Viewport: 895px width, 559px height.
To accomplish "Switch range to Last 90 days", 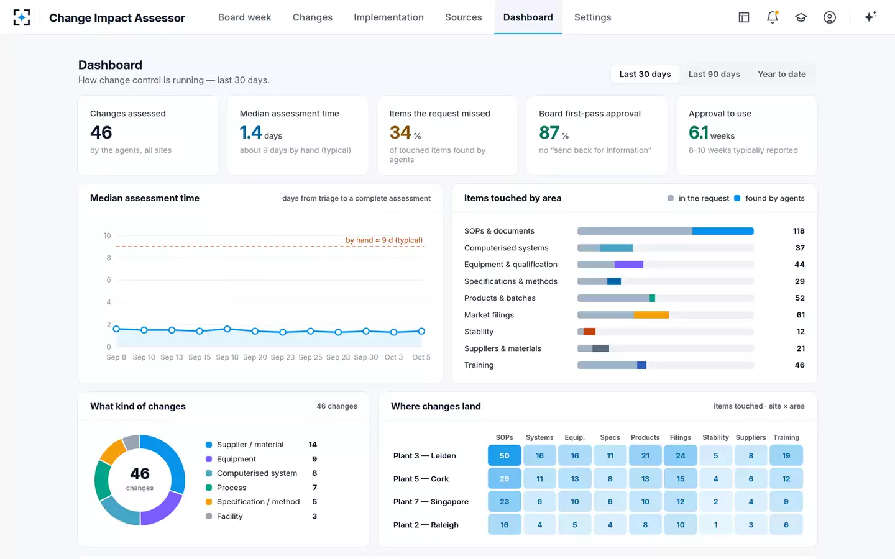I will coord(714,74).
